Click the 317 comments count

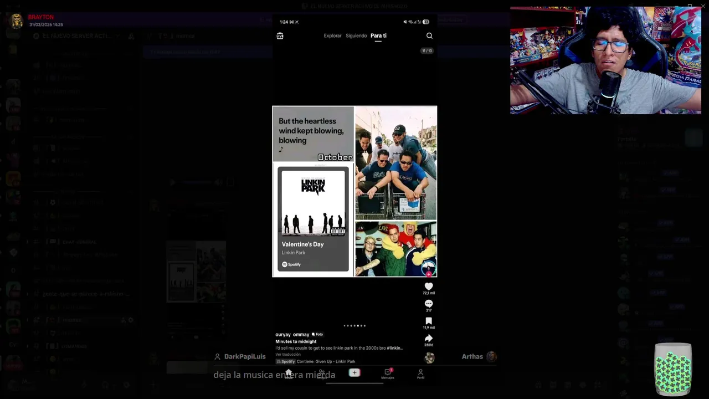click(x=429, y=310)
